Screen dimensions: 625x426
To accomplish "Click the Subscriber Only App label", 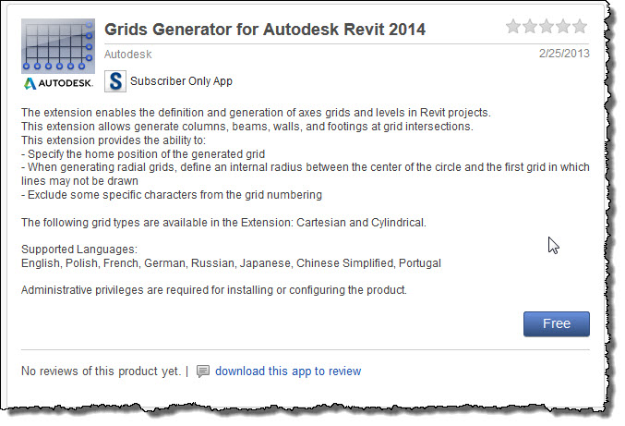I will (181, 81).
